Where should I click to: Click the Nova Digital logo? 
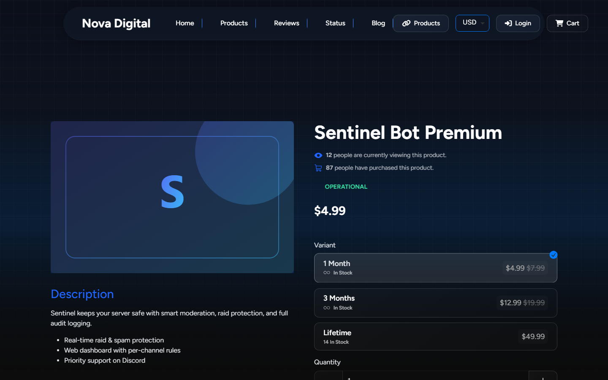[x=116, y=23]
